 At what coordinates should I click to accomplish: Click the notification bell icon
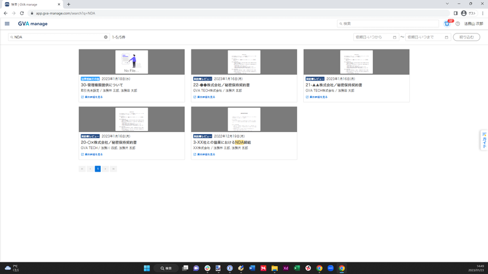[x=447, y=24]
